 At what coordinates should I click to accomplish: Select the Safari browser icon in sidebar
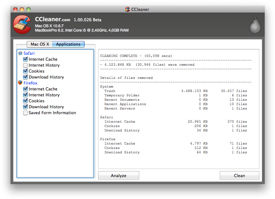[x=20, y=53]
